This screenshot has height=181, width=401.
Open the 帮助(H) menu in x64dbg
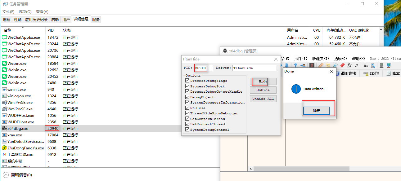358,59
